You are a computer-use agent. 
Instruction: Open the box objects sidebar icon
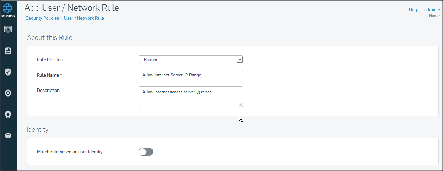pos(8,135)
